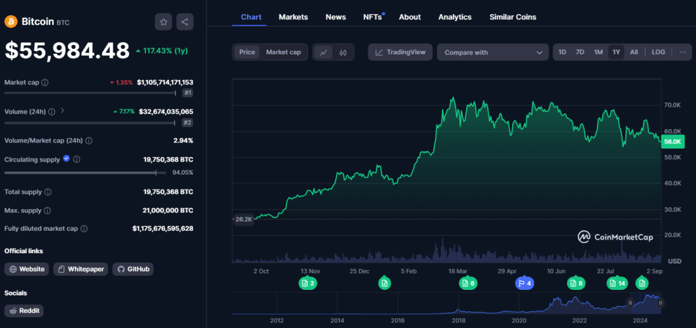Open the Compare with dropdown
Image resolution: width=696 pixels, height=328 pixels.
(x=493, y=52)
